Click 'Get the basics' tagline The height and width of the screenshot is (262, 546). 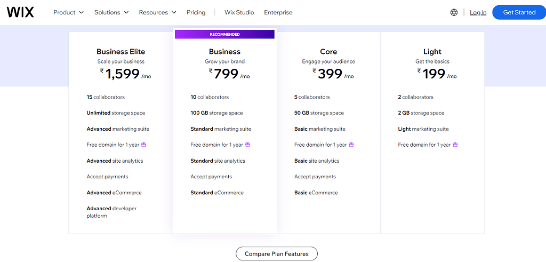coord(432,62)
